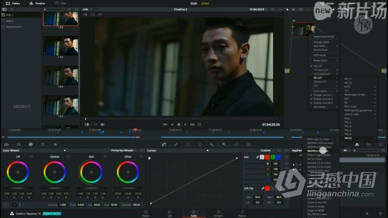Enable auto balance A button
388x218 pixels.
pyautogui.click(x=5, y=205)
